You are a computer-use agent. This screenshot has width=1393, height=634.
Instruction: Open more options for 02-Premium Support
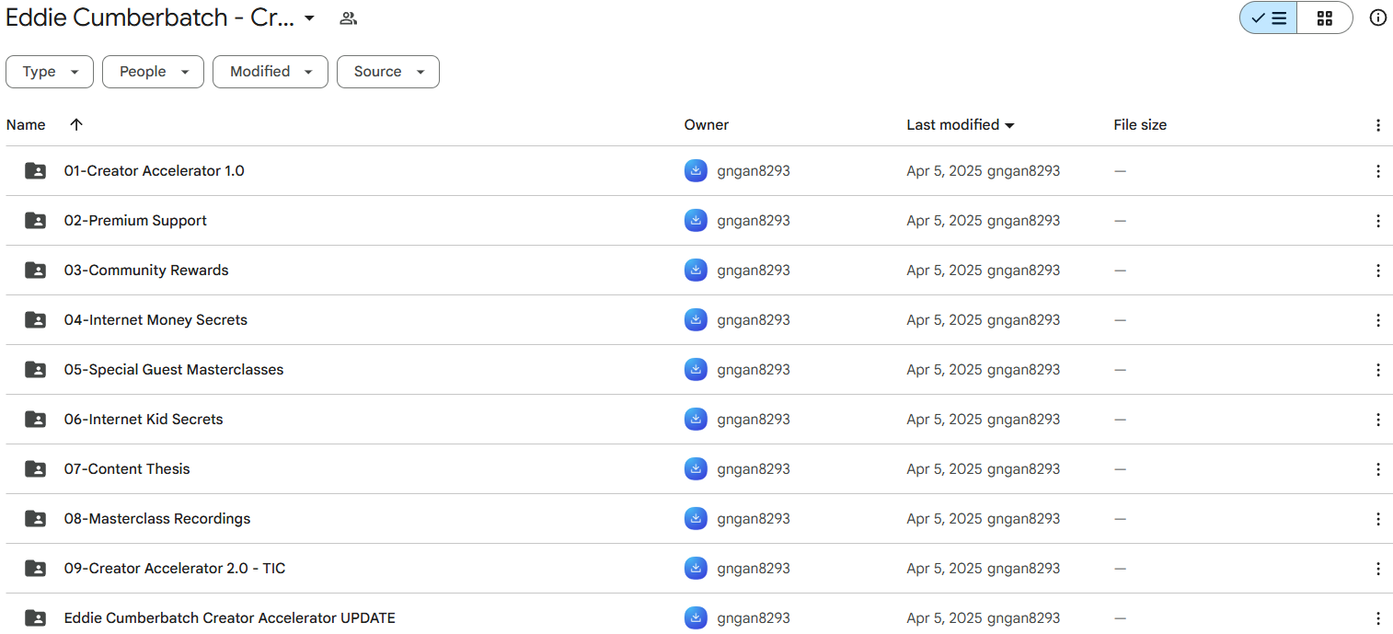(1377, 221)
